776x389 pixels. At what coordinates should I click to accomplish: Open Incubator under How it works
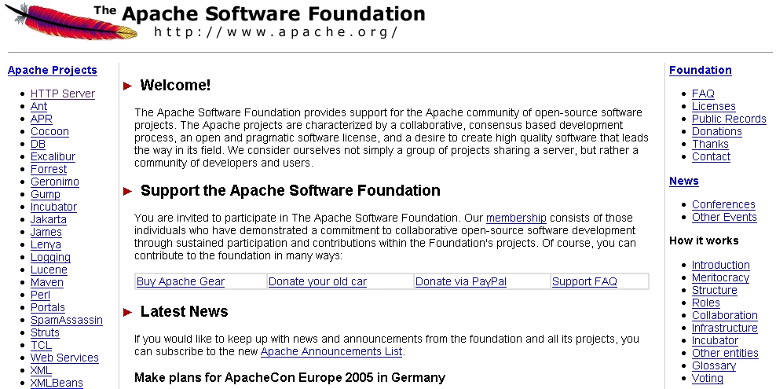pos(715,340)
